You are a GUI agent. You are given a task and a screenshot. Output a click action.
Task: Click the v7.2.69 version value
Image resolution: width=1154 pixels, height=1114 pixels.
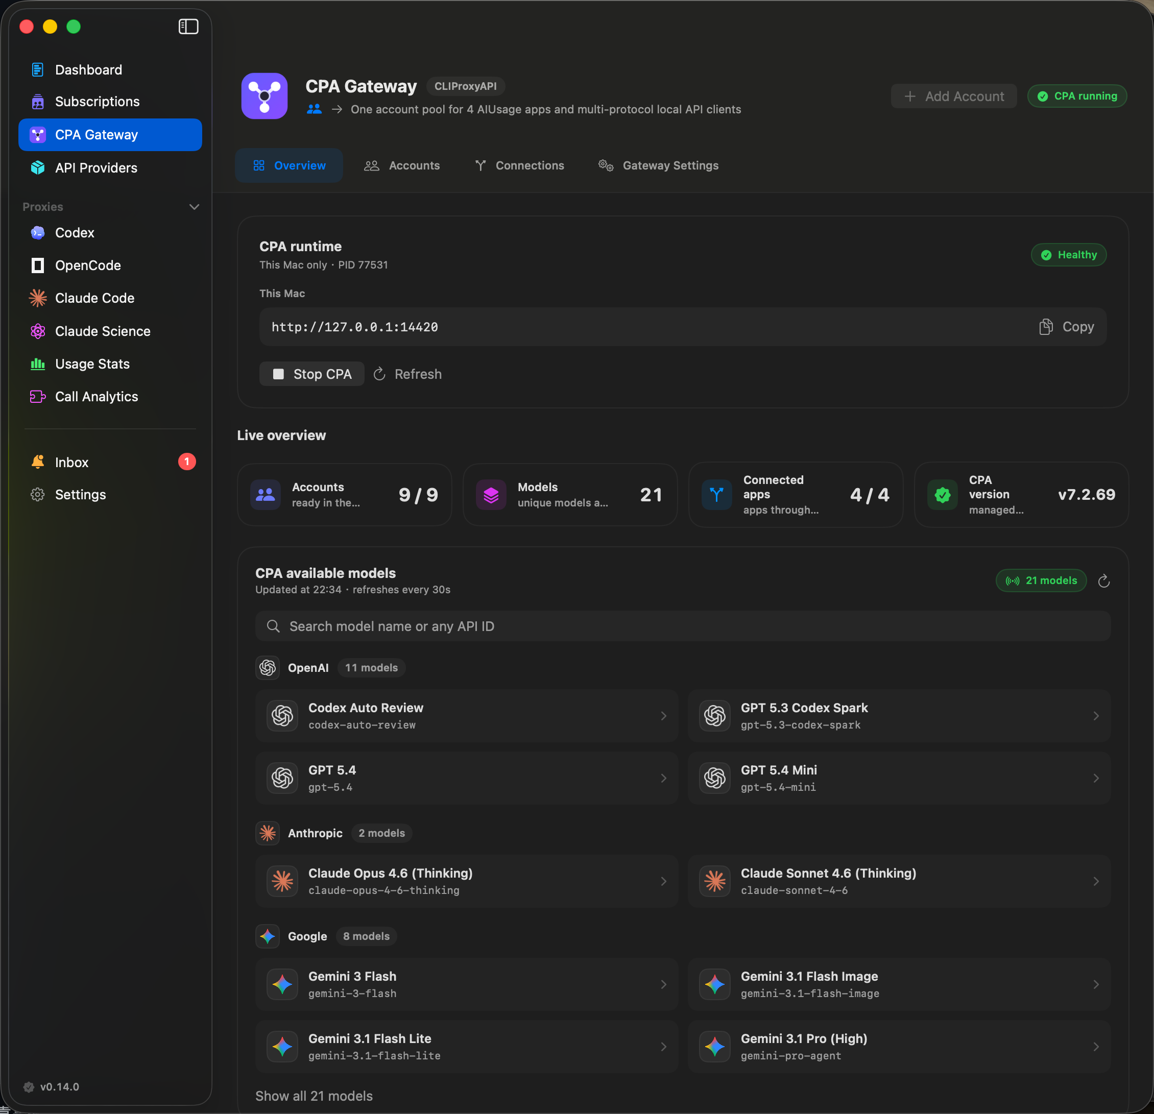click(x=1086, y=495)
